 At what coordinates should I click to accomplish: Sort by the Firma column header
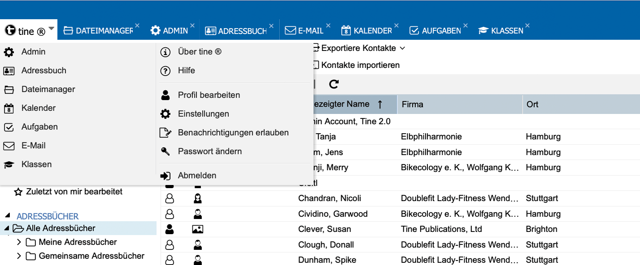coord(459,105)
